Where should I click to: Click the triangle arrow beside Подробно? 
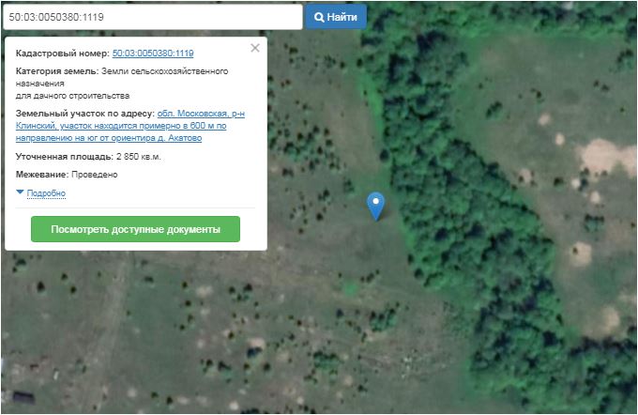(x=21, y=192)
